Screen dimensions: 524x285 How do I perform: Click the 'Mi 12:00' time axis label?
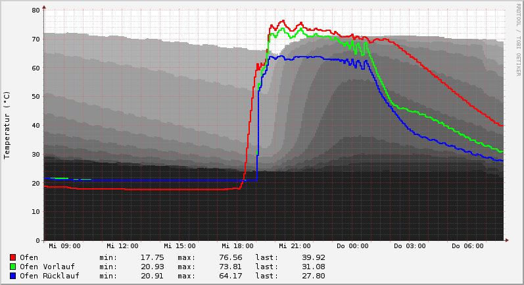(122, 246)
